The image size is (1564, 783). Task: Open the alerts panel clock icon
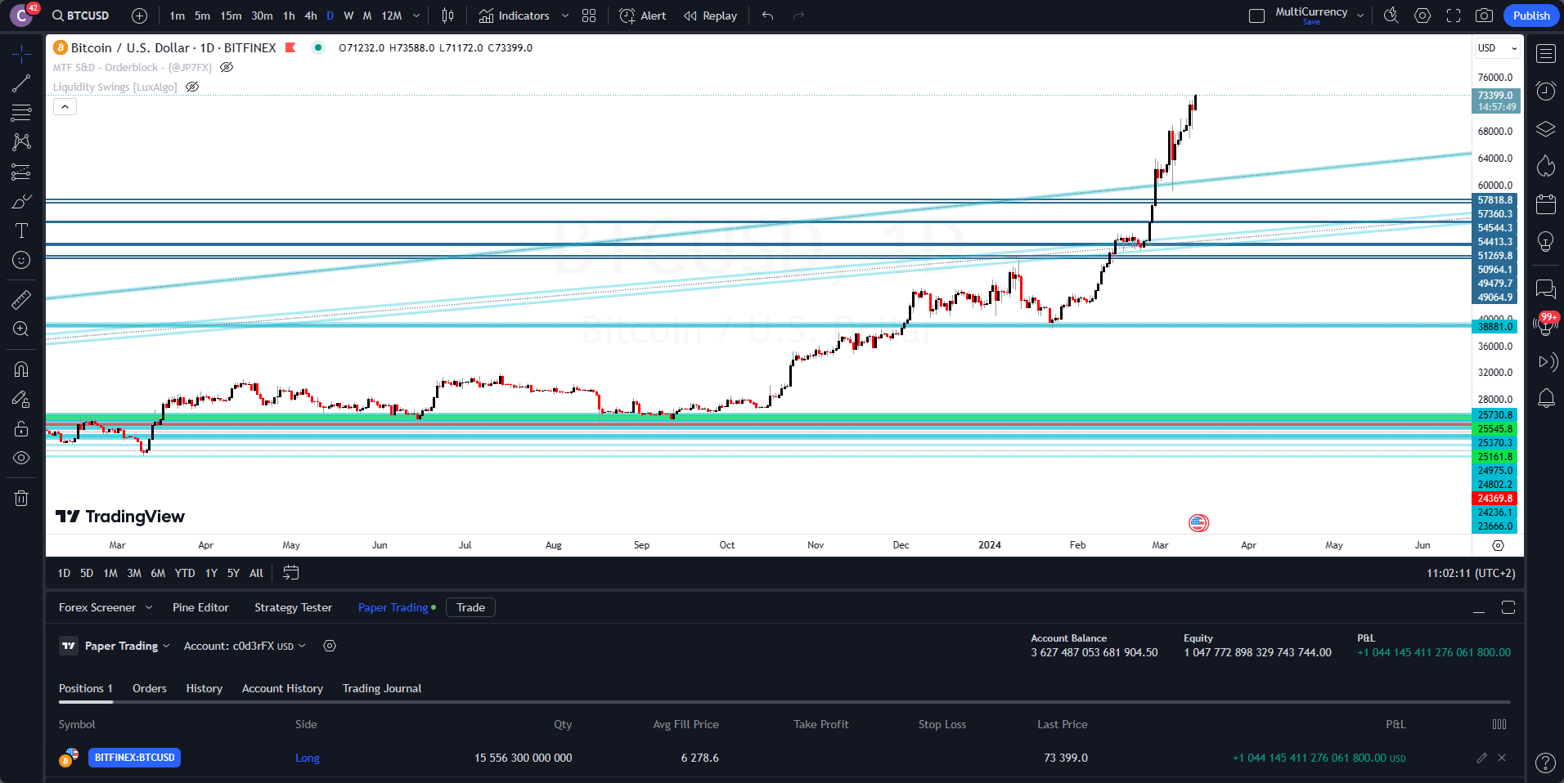[1545, 91]
